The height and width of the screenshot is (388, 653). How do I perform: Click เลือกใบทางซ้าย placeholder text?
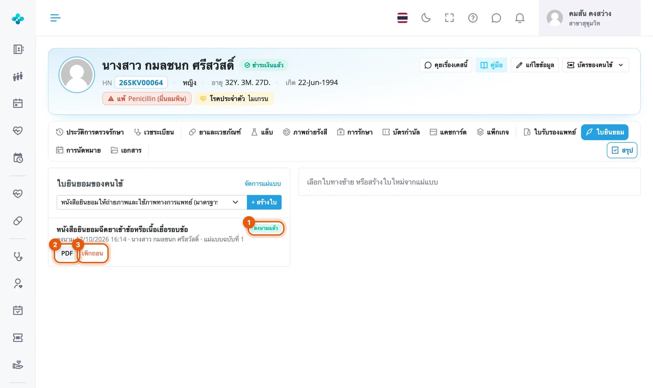pyautogui.click(x=372, y=182)
